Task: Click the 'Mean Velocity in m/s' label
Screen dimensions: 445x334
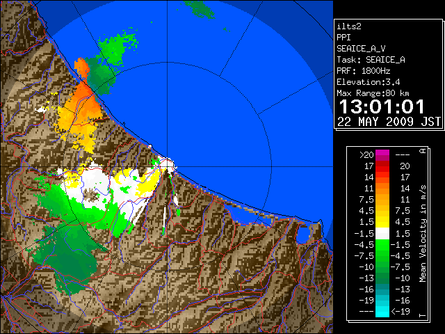Action: (423, 234)
